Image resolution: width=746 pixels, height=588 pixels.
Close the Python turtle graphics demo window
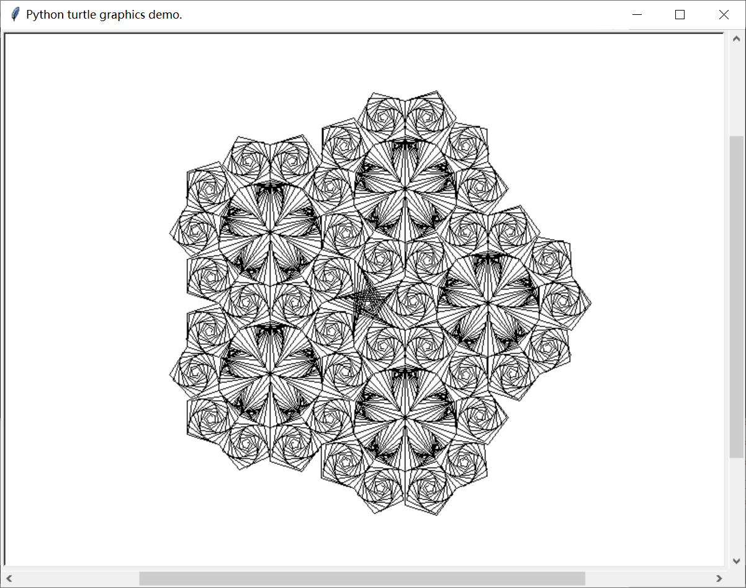tap(724, 15)
